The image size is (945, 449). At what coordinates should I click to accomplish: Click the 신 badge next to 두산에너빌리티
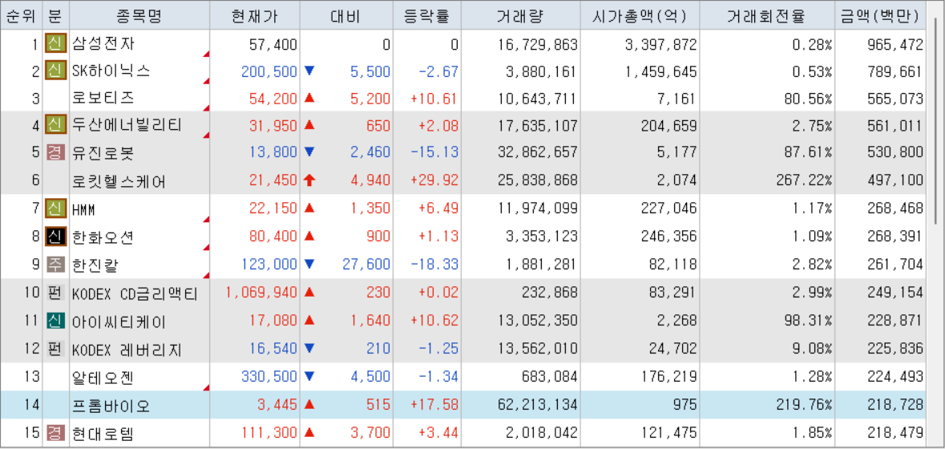55,125
